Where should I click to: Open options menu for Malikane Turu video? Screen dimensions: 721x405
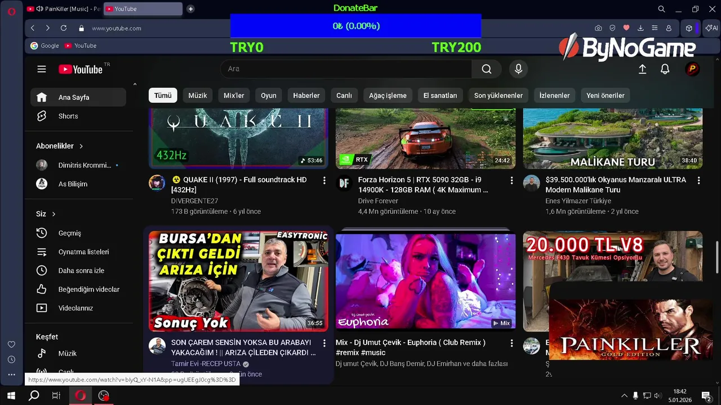click(x=698, y=181)
